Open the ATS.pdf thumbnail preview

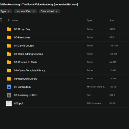9,104
